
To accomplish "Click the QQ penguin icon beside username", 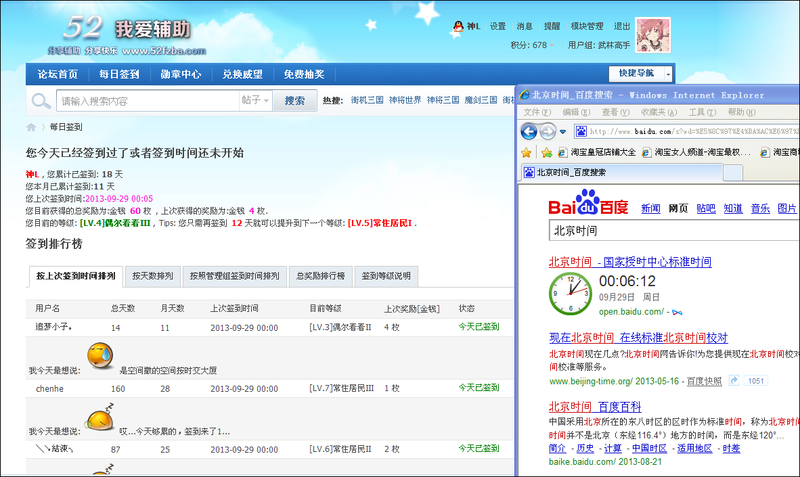I will coord(458,26).
